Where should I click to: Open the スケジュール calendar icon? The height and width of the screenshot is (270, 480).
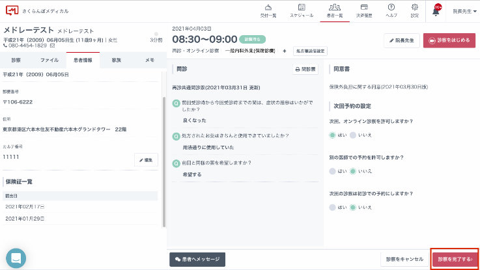pyautogui.click(x=301, y=10)
